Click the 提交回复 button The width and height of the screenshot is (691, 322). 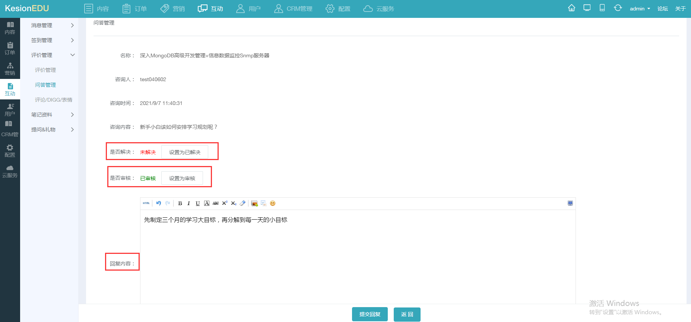[370, 314]
